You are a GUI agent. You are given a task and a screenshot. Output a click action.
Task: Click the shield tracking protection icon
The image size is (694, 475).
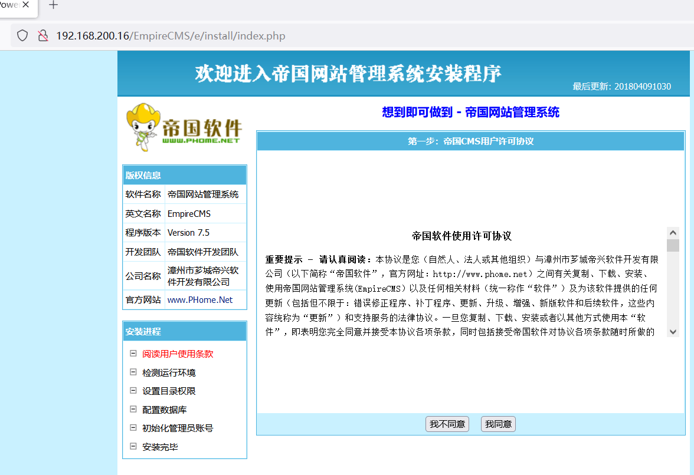coord(22,35)
